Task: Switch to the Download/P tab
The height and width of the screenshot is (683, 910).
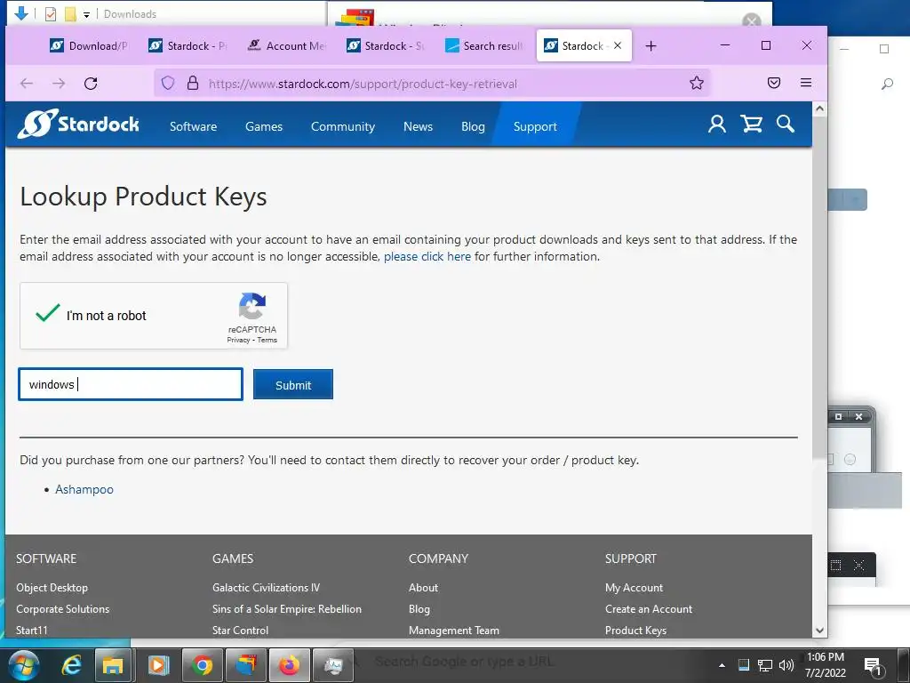Action: [90, 46]
